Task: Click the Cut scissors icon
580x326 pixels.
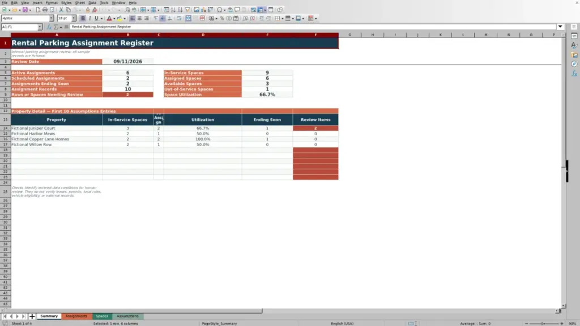Action: point(61,10)
